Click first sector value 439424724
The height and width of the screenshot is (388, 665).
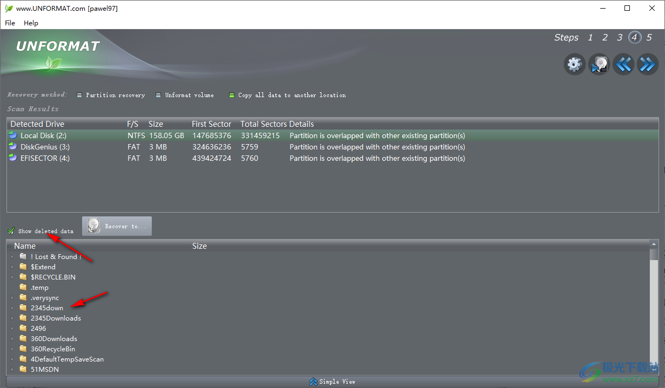[x=212, y=158]
